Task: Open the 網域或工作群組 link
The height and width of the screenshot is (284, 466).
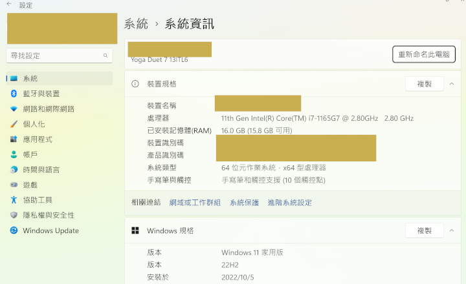Action: point(195,203)
